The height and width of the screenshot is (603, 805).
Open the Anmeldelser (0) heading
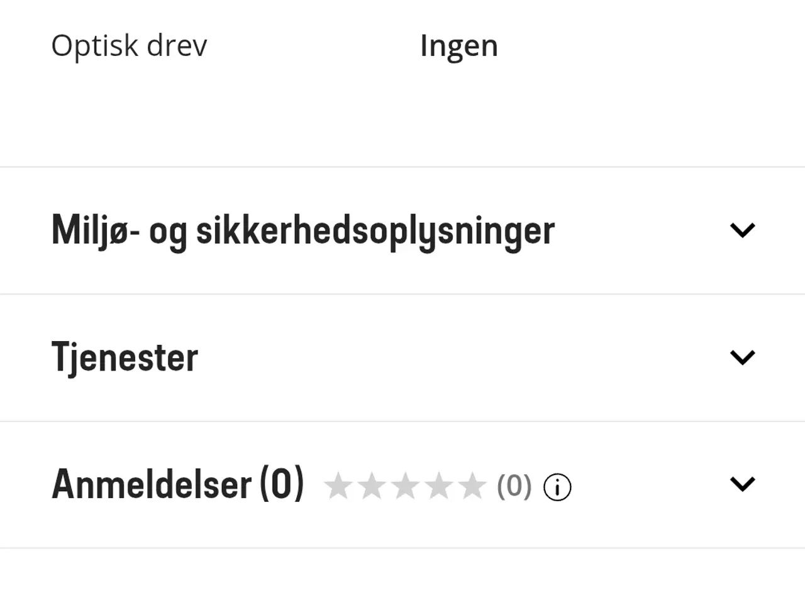click(x=178, y=484)
